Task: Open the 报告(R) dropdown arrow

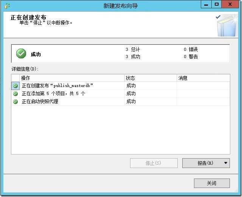Action: coord(226,163)
